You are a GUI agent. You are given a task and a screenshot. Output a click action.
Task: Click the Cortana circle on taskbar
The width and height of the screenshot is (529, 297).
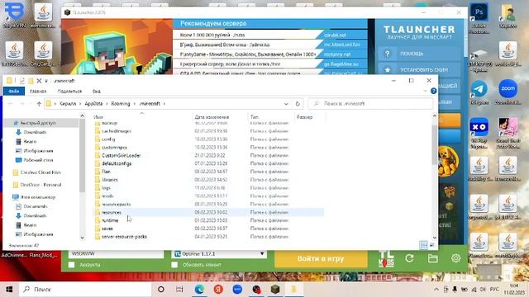click(161, 290)
